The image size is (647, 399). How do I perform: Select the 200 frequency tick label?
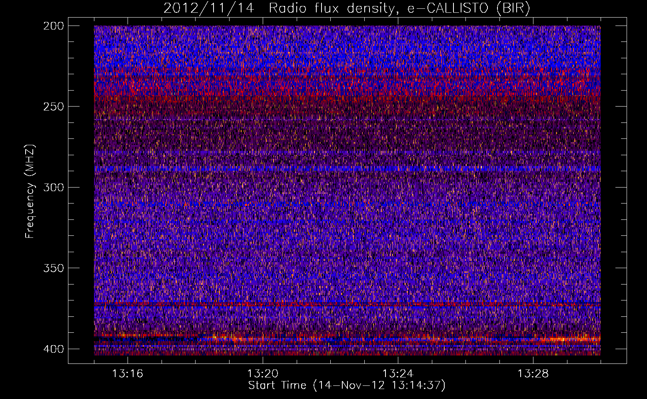click(x=53, y=26)
